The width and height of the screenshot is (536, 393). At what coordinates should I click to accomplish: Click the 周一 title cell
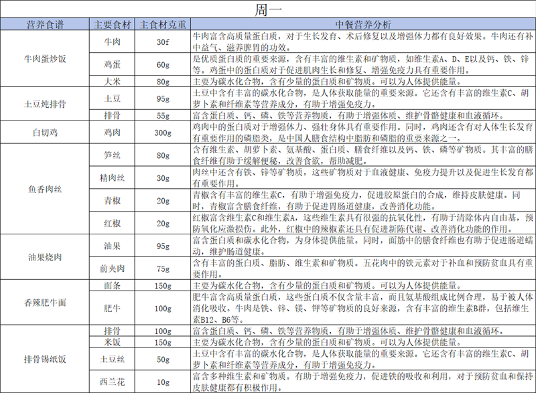tap(268, 9)
